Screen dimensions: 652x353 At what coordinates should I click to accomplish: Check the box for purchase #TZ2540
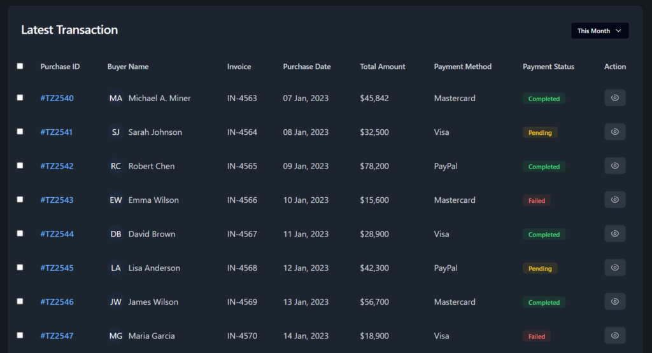coord(20,97)
